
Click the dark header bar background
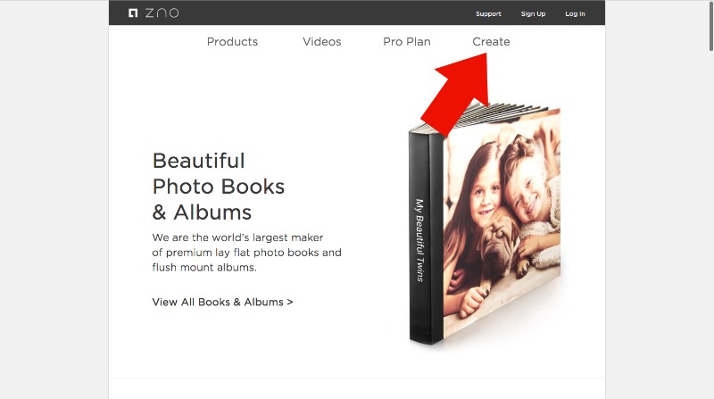point(319,12)
